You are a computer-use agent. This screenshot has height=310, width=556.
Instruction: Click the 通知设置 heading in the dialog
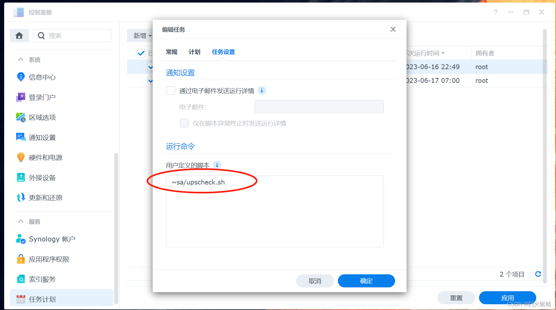(180, 73)
